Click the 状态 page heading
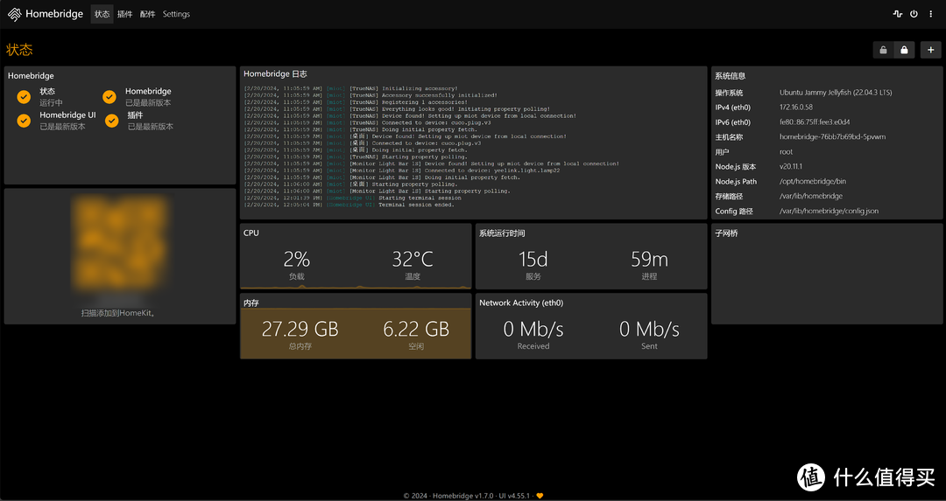 pyautogui.click(x=19, y=49)
